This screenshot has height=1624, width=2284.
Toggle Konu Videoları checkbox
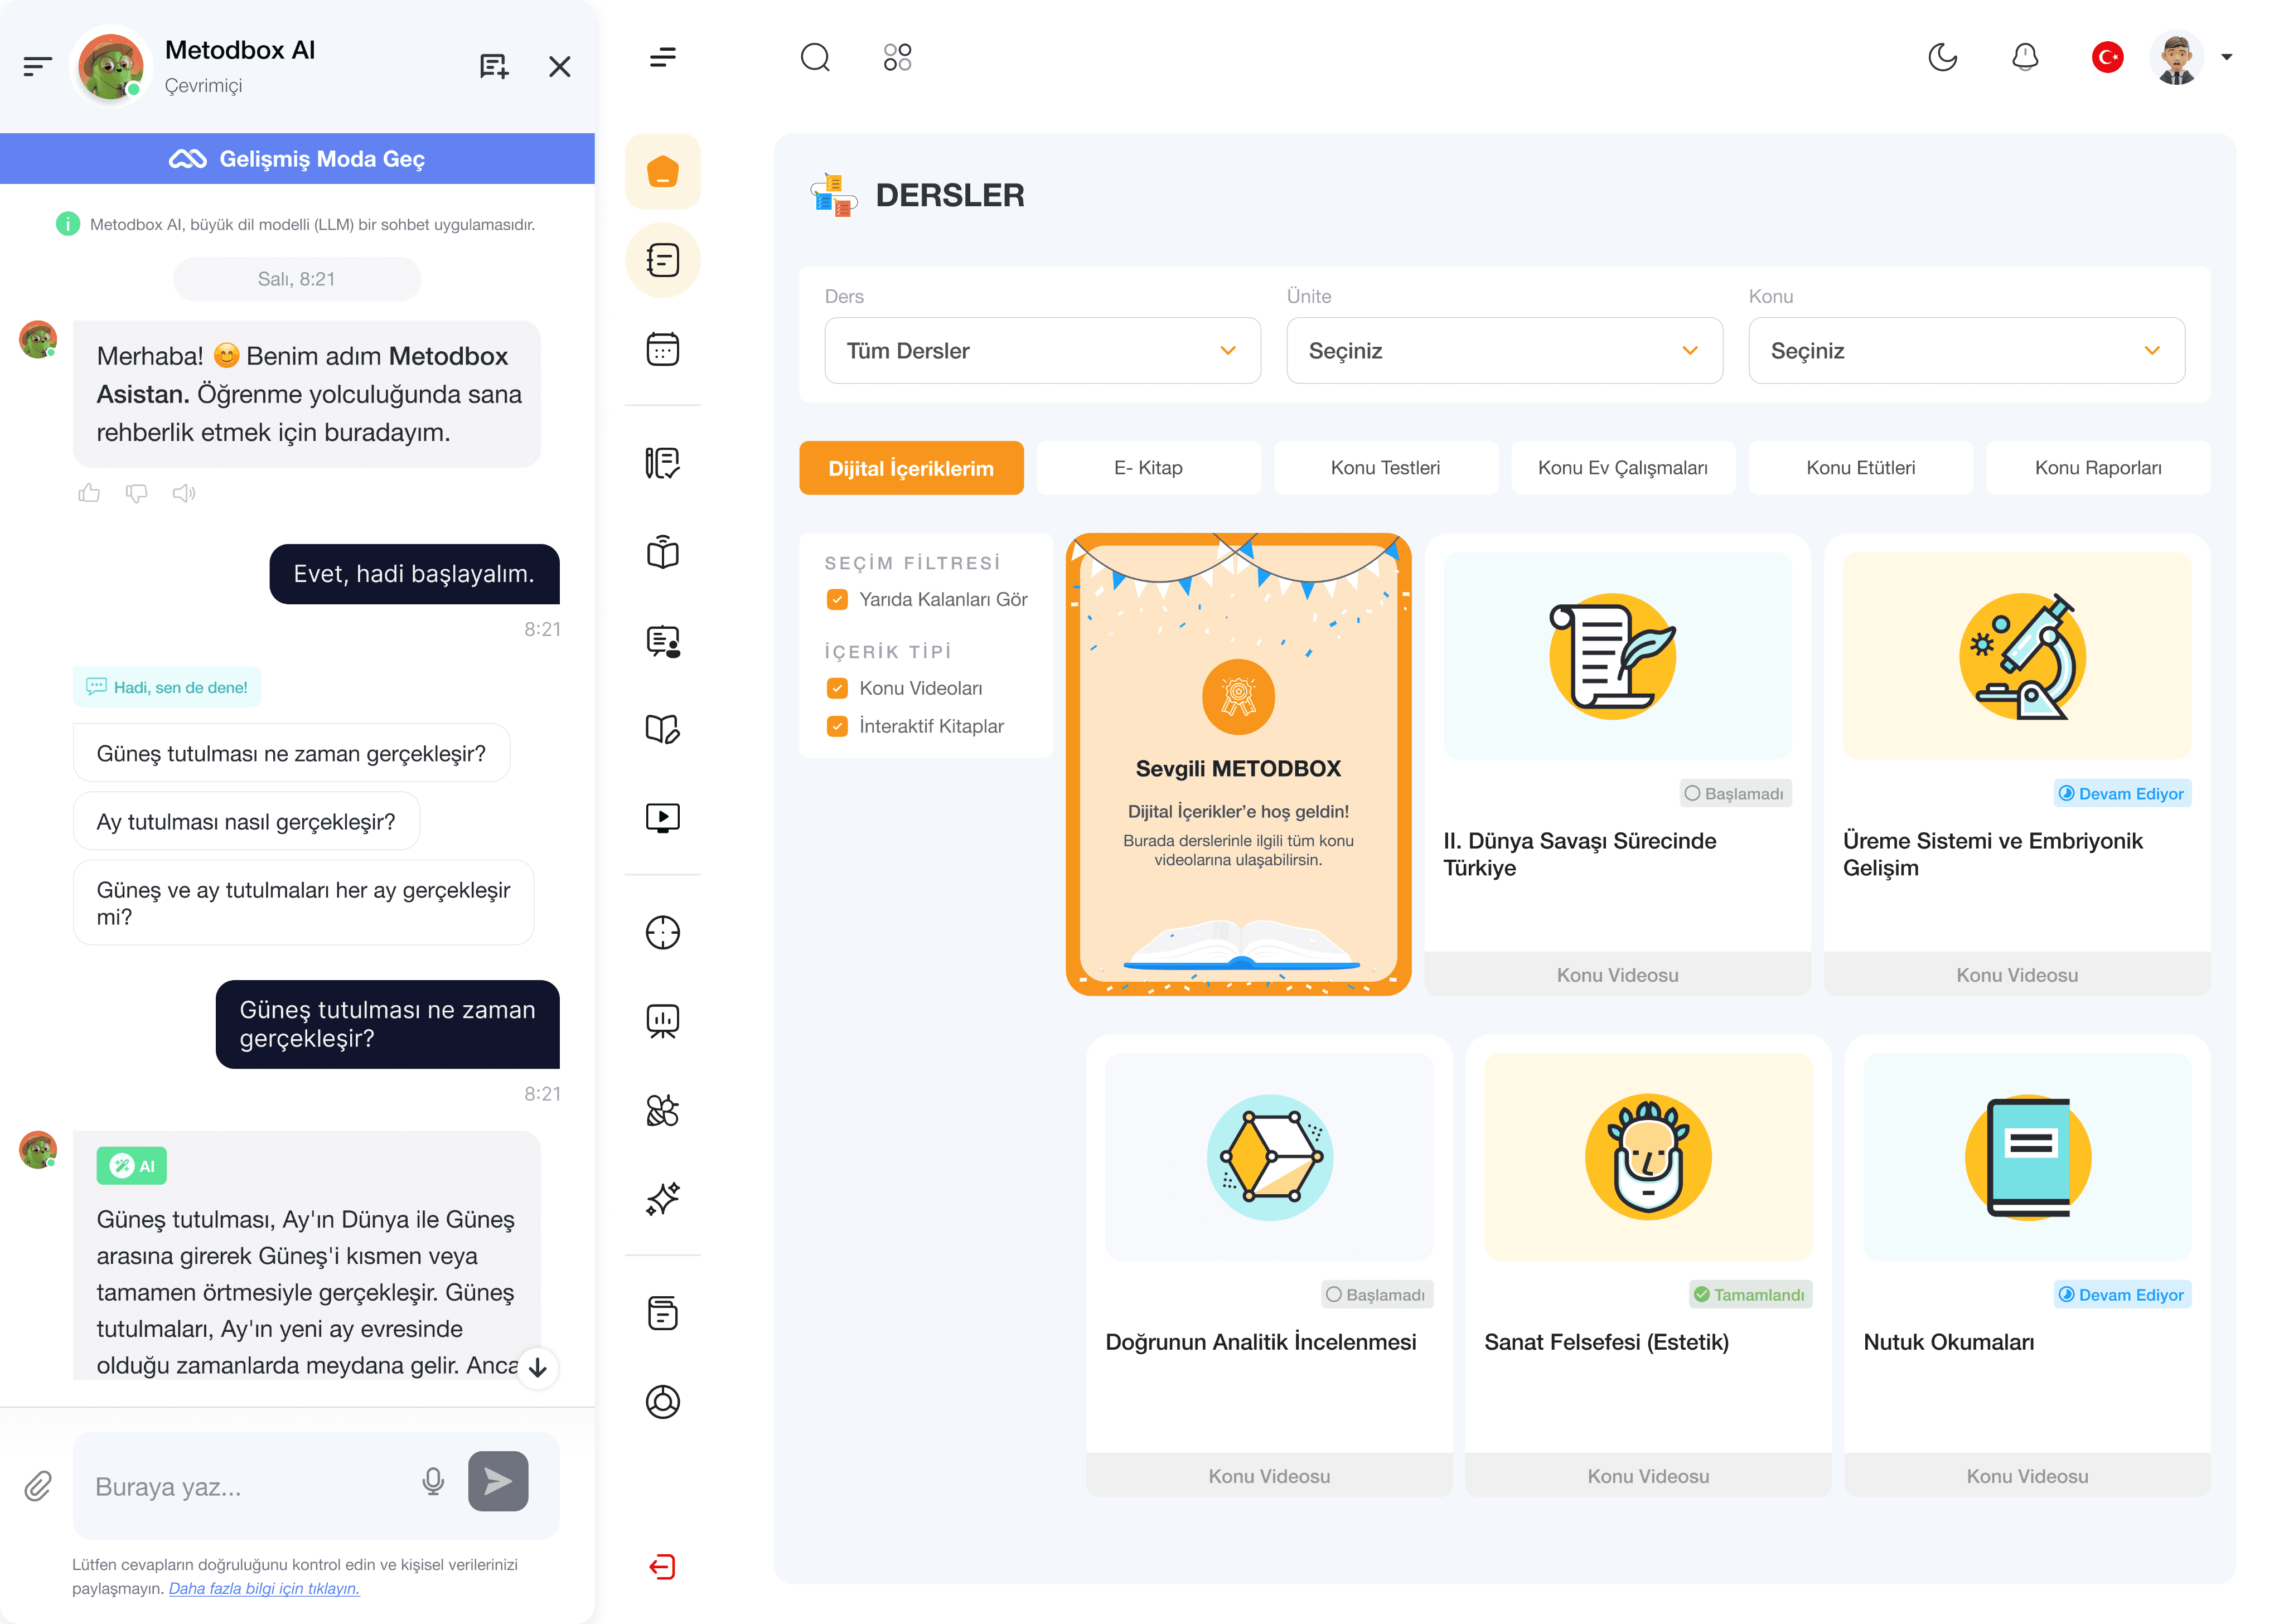point(837,688)
